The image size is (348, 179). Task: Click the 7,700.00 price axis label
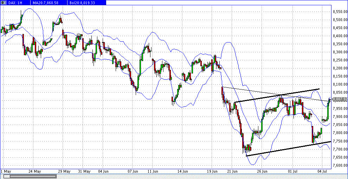340,149
